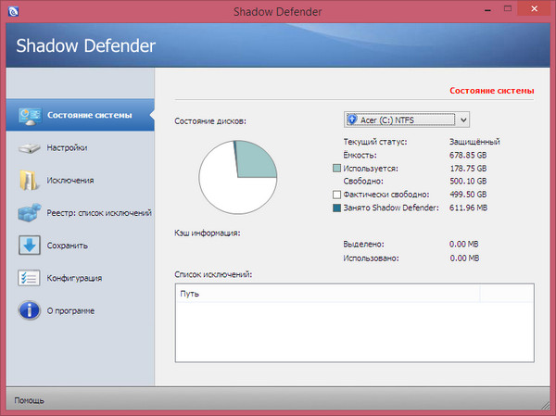556x416 pixels.
Task: Click the Используется color legend square
Action: click(x=336, y=170)
